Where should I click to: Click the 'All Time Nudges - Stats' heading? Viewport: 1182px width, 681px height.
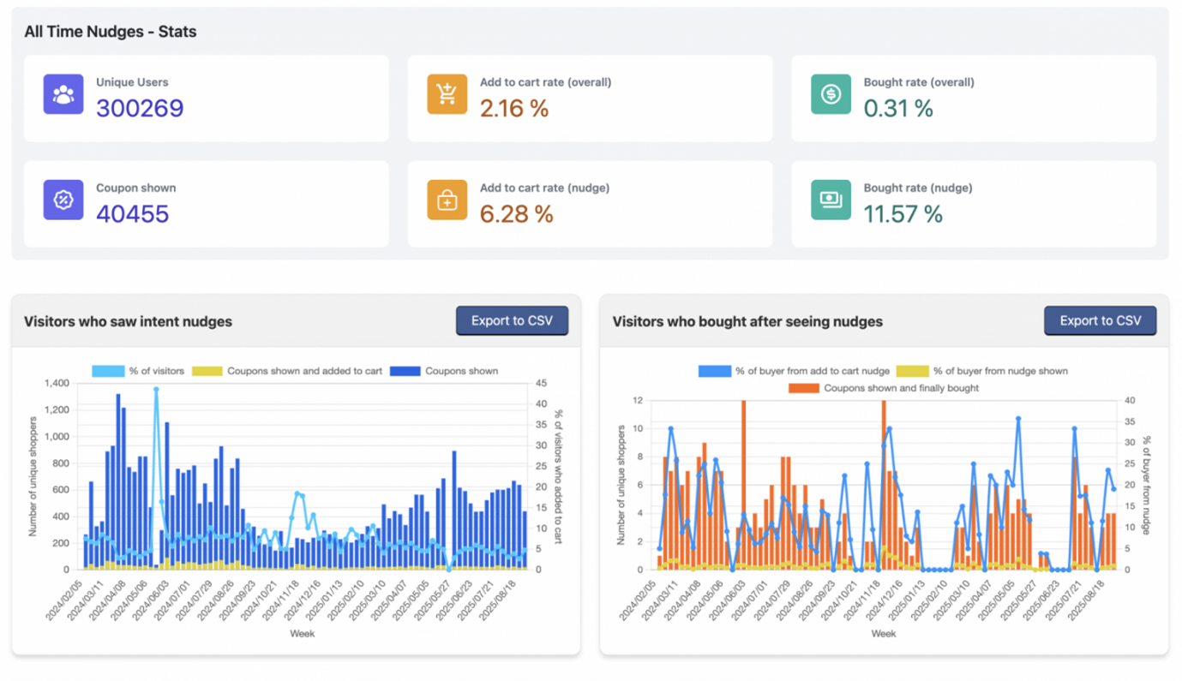[111, 32]
